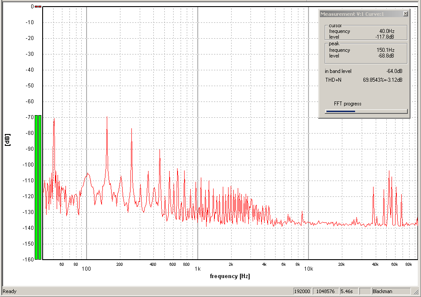Click the peak frequency 150.1Hz value
Screen dimensions: 421x297
pos(385,50)
